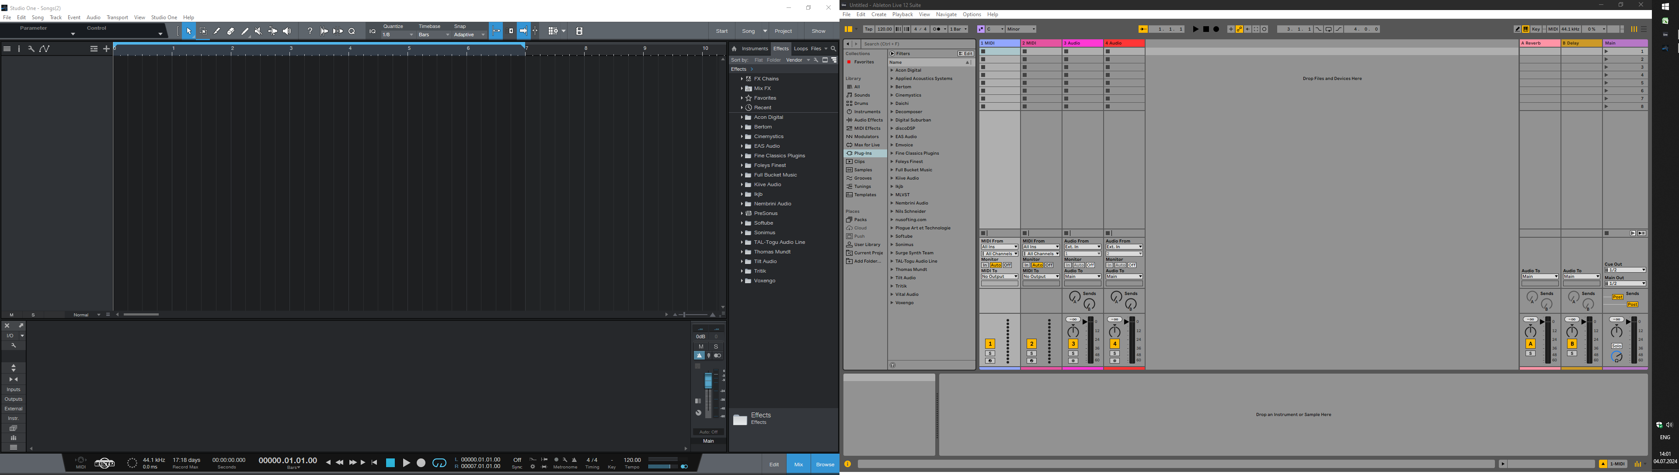1679x475 pixels.
Task: Click the Tap tempo button in Ableton
Action: click(x=868, y=29)
